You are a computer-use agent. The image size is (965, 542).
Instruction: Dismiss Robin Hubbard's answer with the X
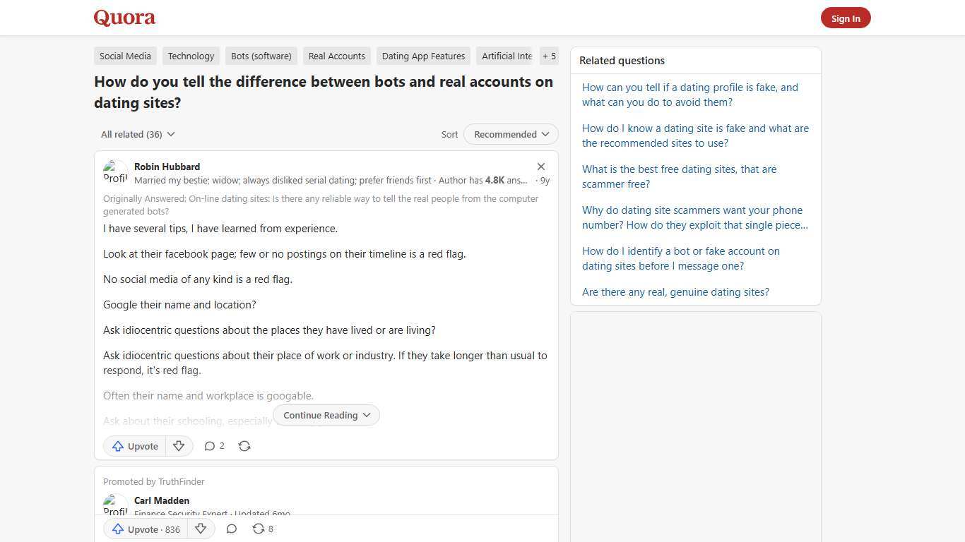click(x=541, y=167)
